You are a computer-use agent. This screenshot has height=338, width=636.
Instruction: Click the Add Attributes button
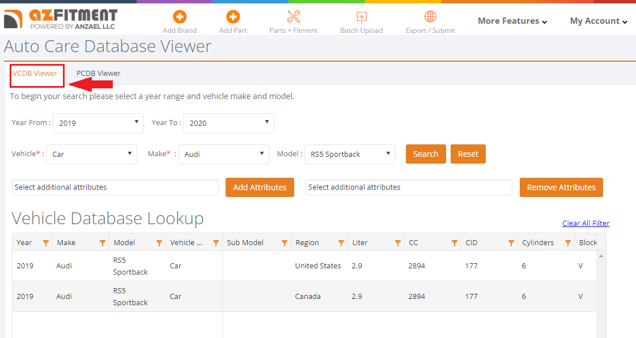pyautogui.click(x=260, y=187)
